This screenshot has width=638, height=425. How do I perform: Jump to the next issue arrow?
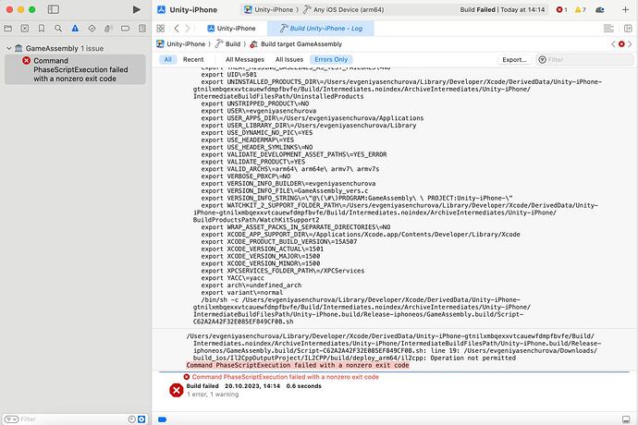630,44
